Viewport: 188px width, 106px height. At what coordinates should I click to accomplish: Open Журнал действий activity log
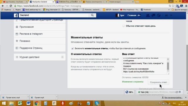(x=40, y=57)
